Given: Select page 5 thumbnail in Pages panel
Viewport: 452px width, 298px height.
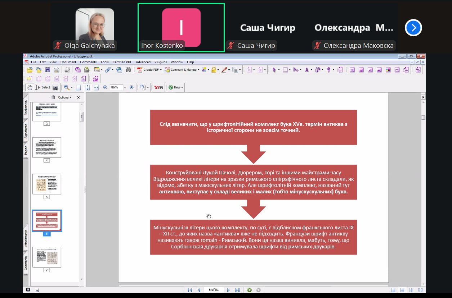Looking at the screenshot, I should click(x=47, y=184).
